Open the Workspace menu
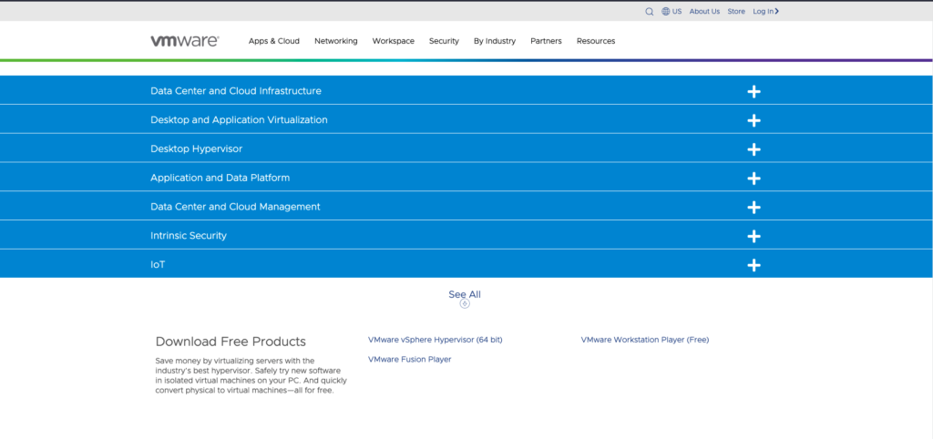 [394, 41]
